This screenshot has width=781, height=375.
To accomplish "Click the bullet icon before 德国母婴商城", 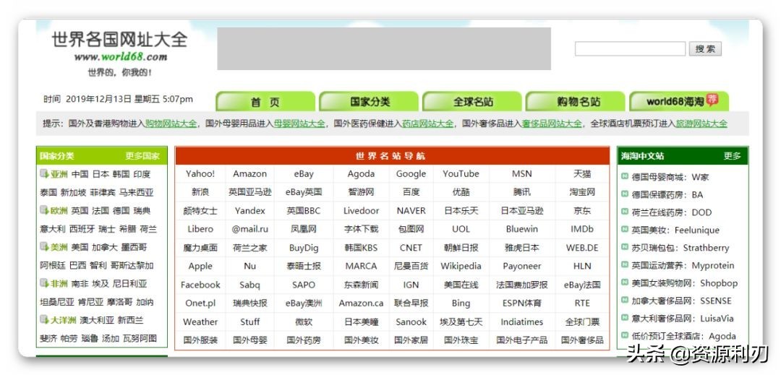I will tap(625, 176).
